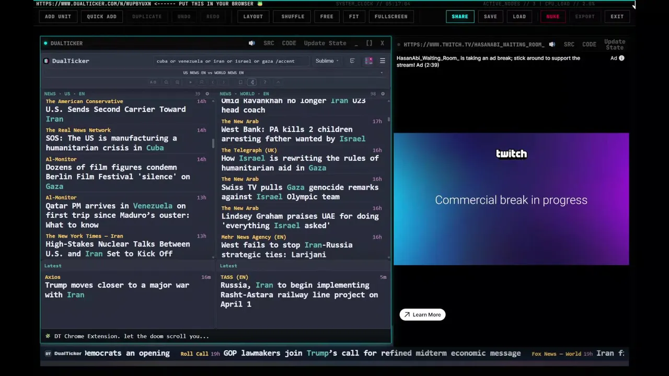Click Update State on the DualTicker unit
Viewport: 669px width, 376px height.
click(325, 43)
